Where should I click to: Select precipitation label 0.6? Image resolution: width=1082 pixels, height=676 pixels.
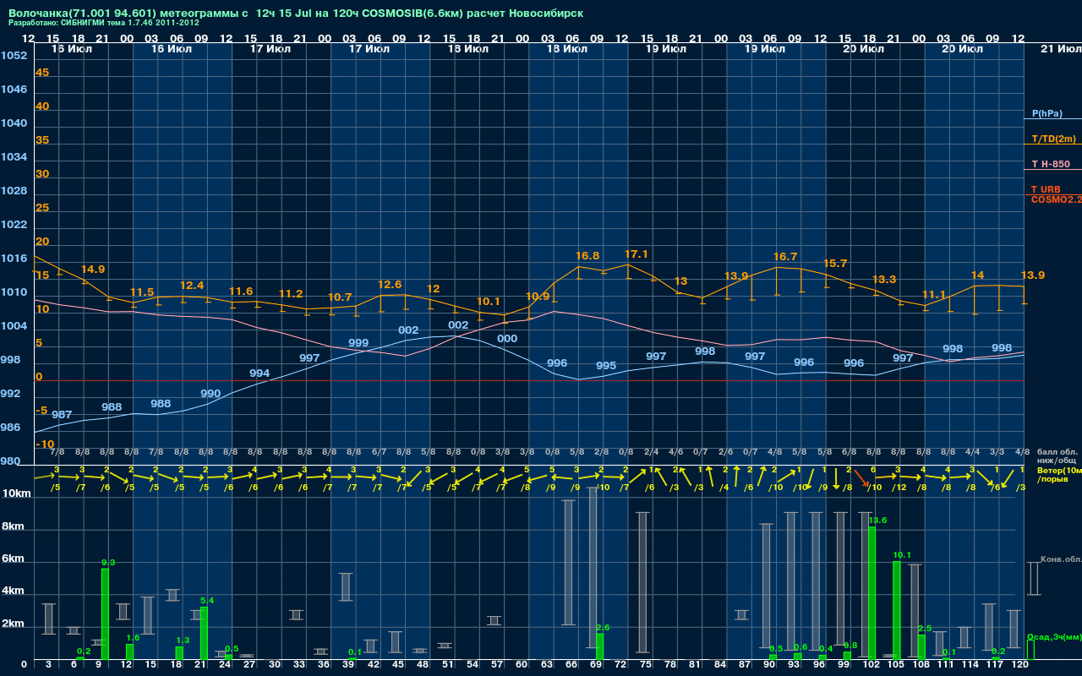point(801,647)
